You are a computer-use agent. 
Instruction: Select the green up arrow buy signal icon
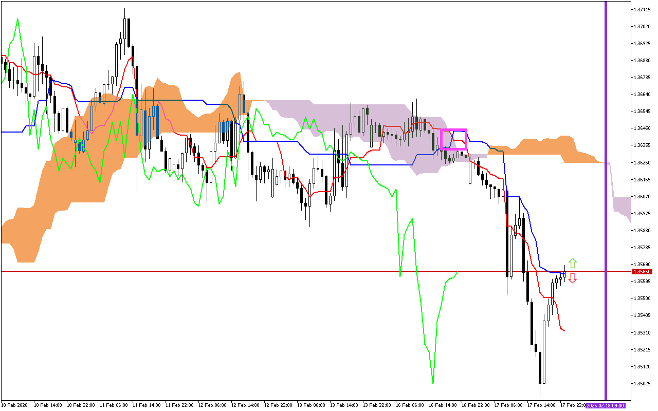(572, 263)
